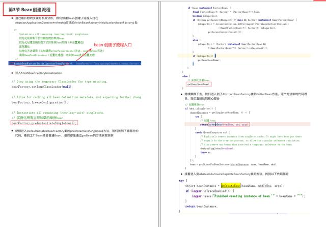Screen dimensions: 326x227
Task: Click the comment "// Instantiate all remaining (non-lazy-init) singletons." above preInstantiateSingletons
Action: click(58, 113)
